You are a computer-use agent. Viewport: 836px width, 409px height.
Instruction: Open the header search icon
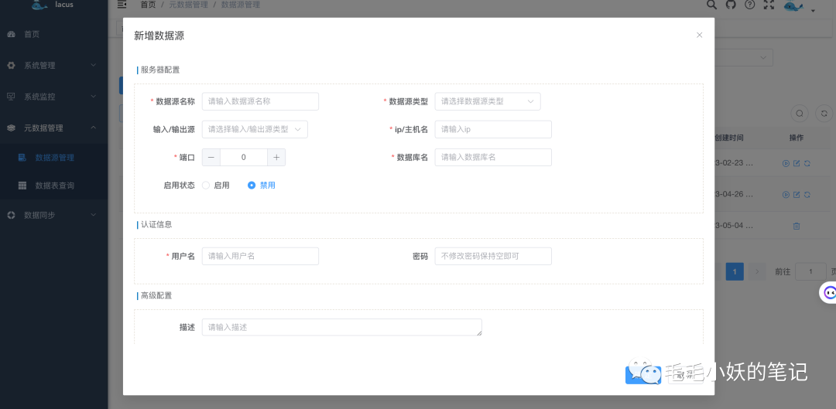coord(712,5)
